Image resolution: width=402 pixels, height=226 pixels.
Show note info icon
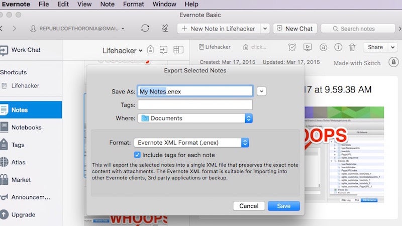(x=338, y=47)
